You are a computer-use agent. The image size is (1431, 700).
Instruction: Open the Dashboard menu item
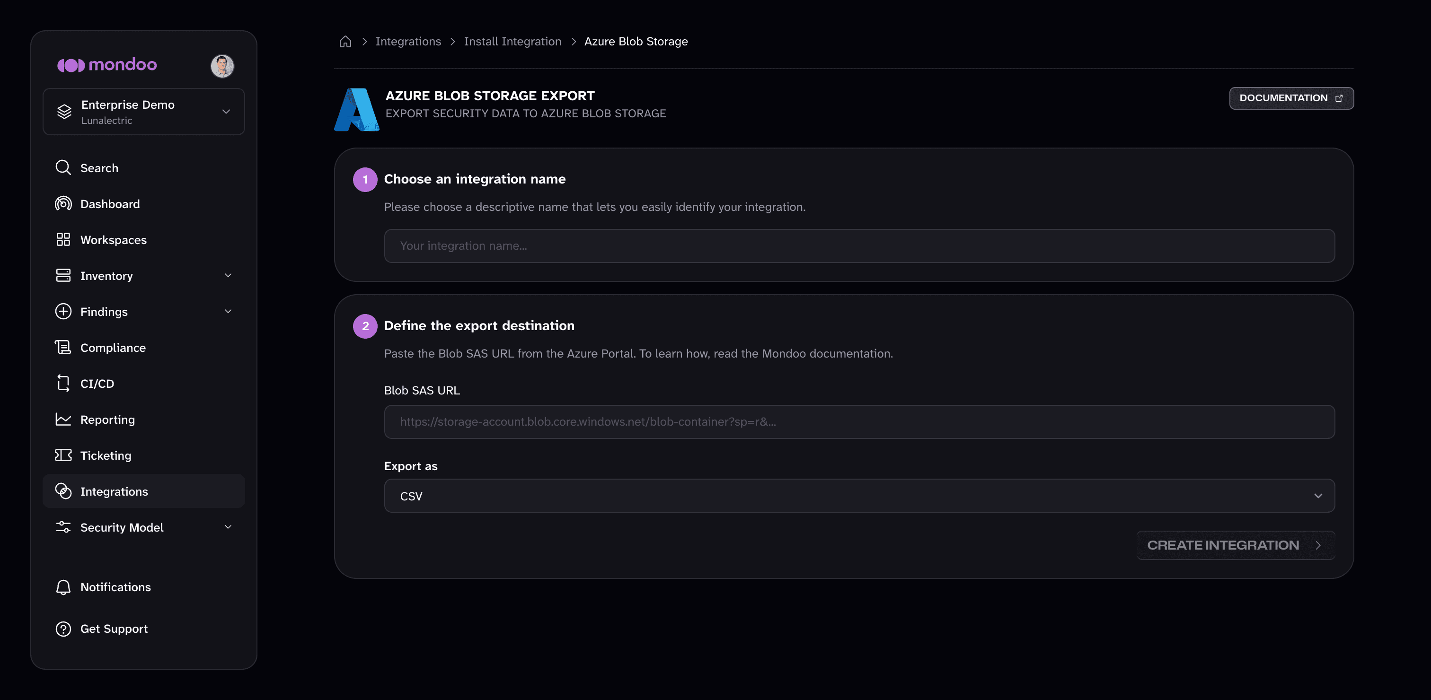[143, 204]
